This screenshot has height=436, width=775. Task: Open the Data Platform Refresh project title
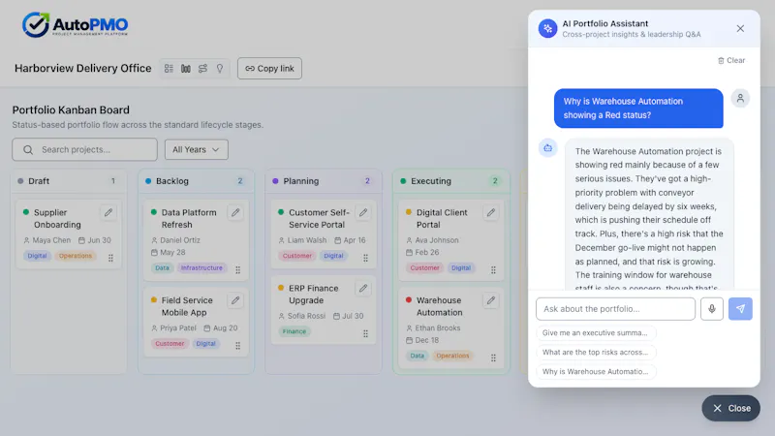pos(189,219)
